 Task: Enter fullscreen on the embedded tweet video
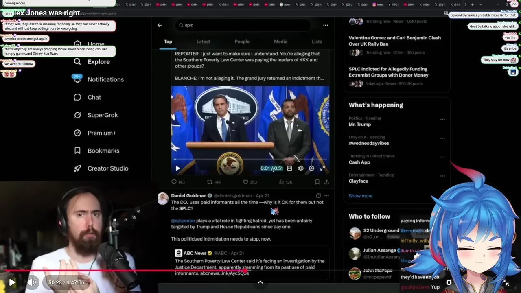click(x=322, y=168)
